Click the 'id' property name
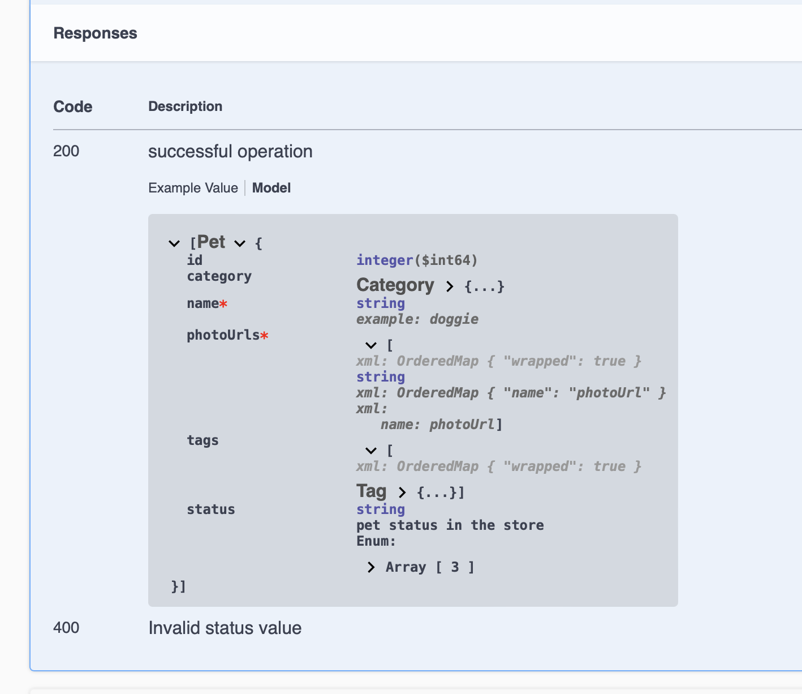This screenshot has height=694, width=802. (195, 260)
